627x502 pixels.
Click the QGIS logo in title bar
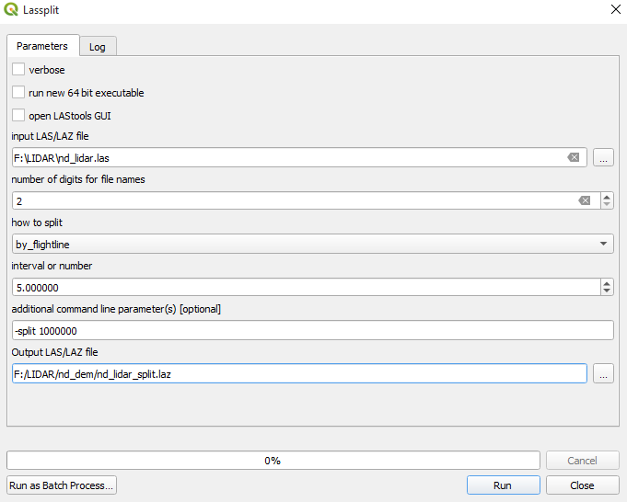[x=11, y=9]
